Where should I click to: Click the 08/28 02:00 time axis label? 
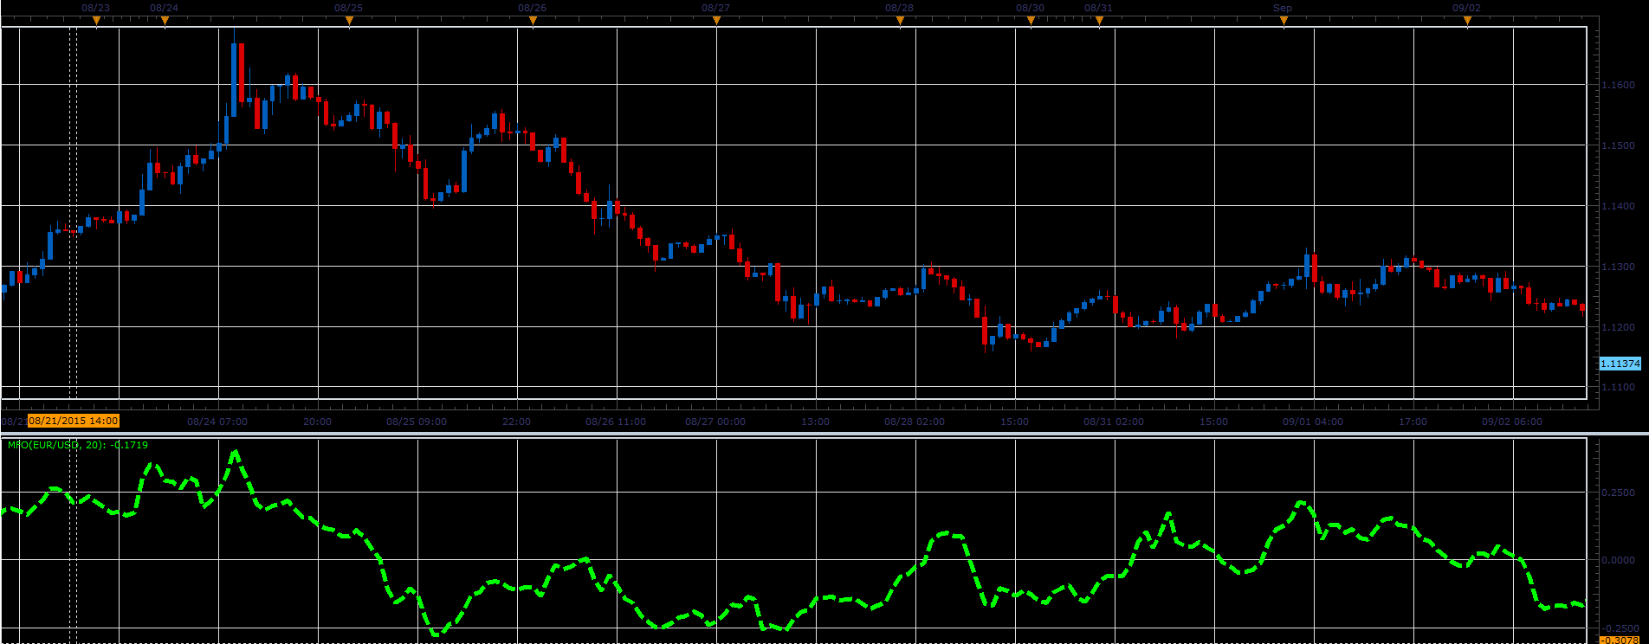pos(915,422)
